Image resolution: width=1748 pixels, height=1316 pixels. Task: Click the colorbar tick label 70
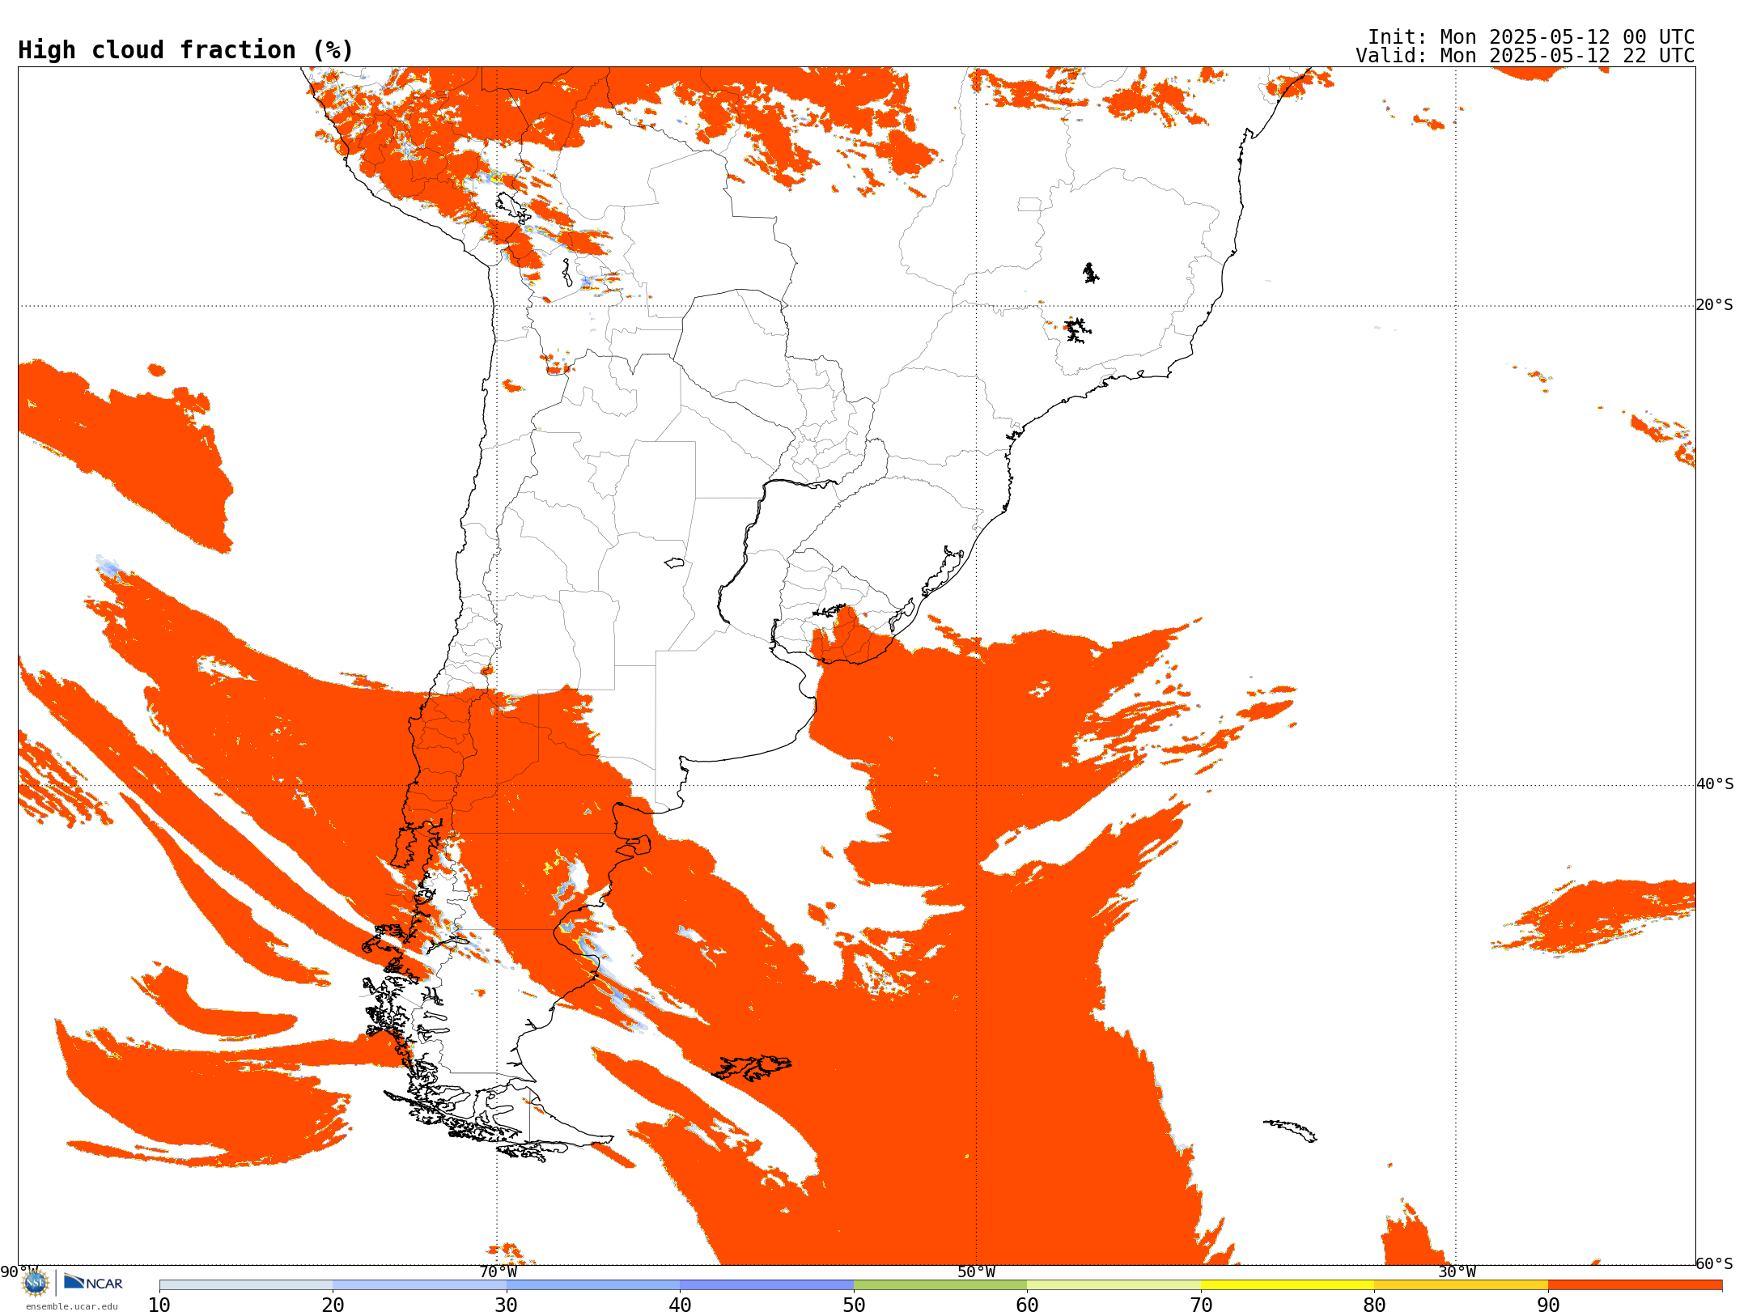(1201, 1305)
